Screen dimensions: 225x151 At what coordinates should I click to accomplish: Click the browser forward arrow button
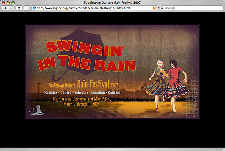pos(11,8)
